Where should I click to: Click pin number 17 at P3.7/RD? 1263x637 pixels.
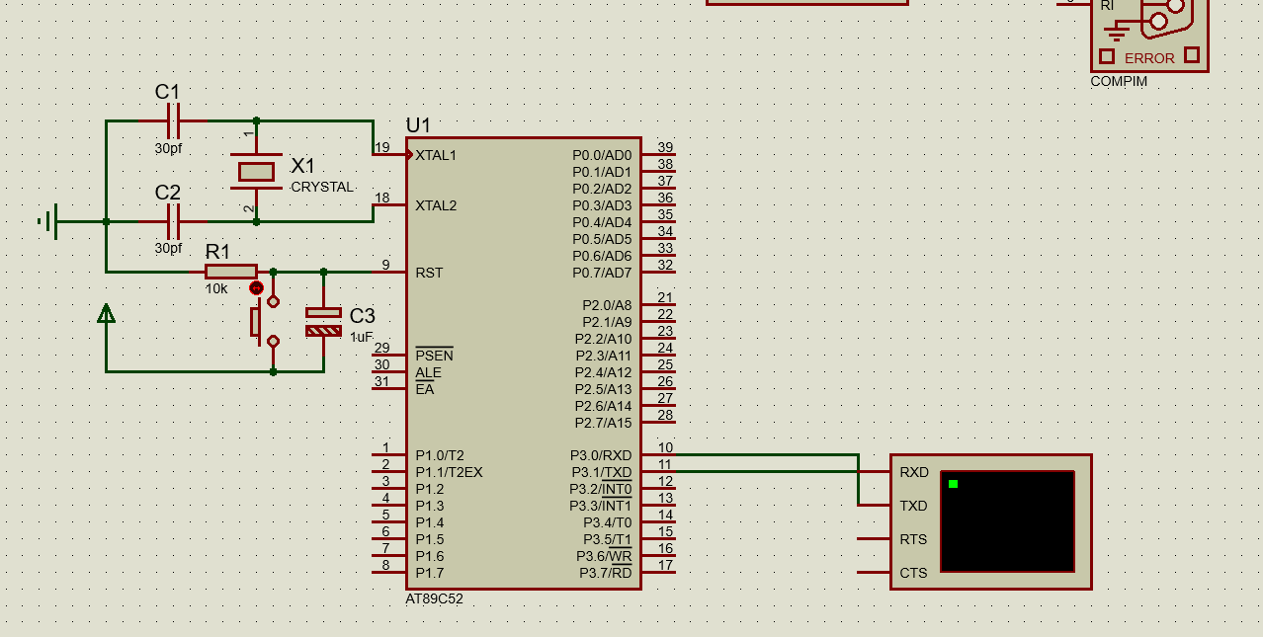665,565
